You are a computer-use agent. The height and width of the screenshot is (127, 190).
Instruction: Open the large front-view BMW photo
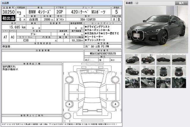click(x=156, y=30)
